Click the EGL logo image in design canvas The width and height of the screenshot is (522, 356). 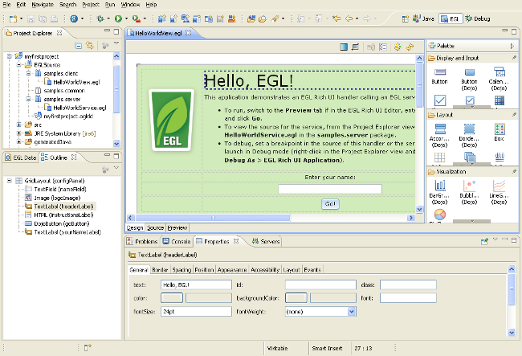click(171, 121)
